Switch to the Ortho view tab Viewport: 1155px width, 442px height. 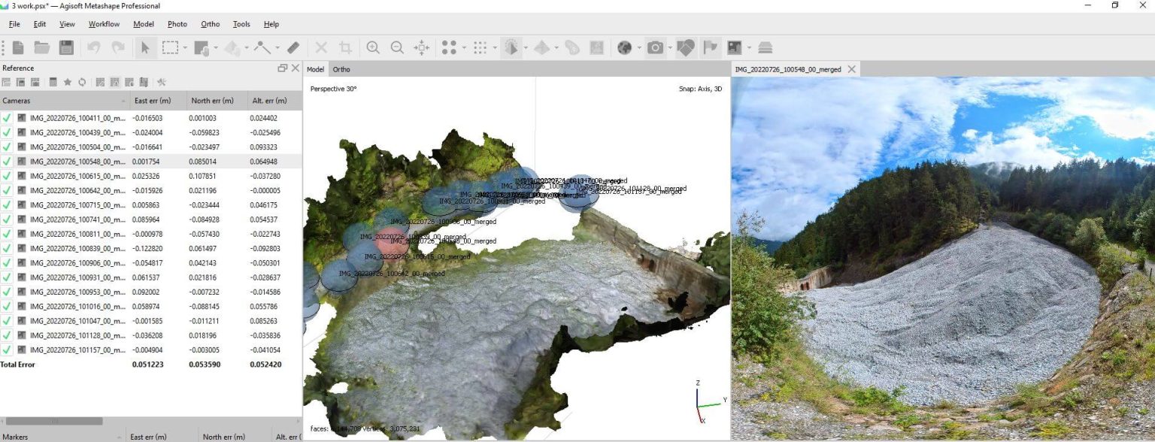pyautogui.click(x=341, y=69)
